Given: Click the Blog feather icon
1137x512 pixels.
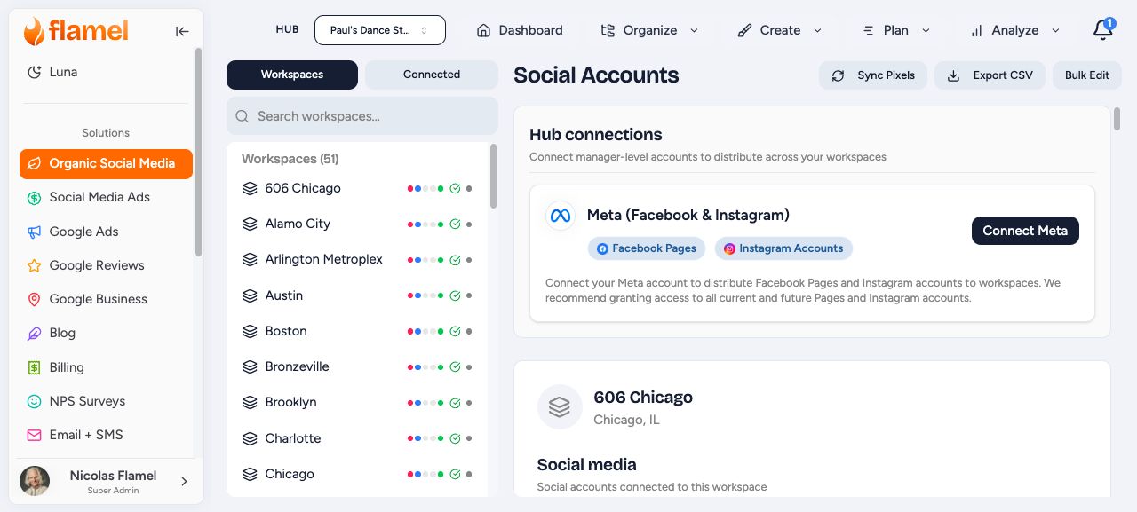Looking at the screenshot, I should click(x=34, y=334).
